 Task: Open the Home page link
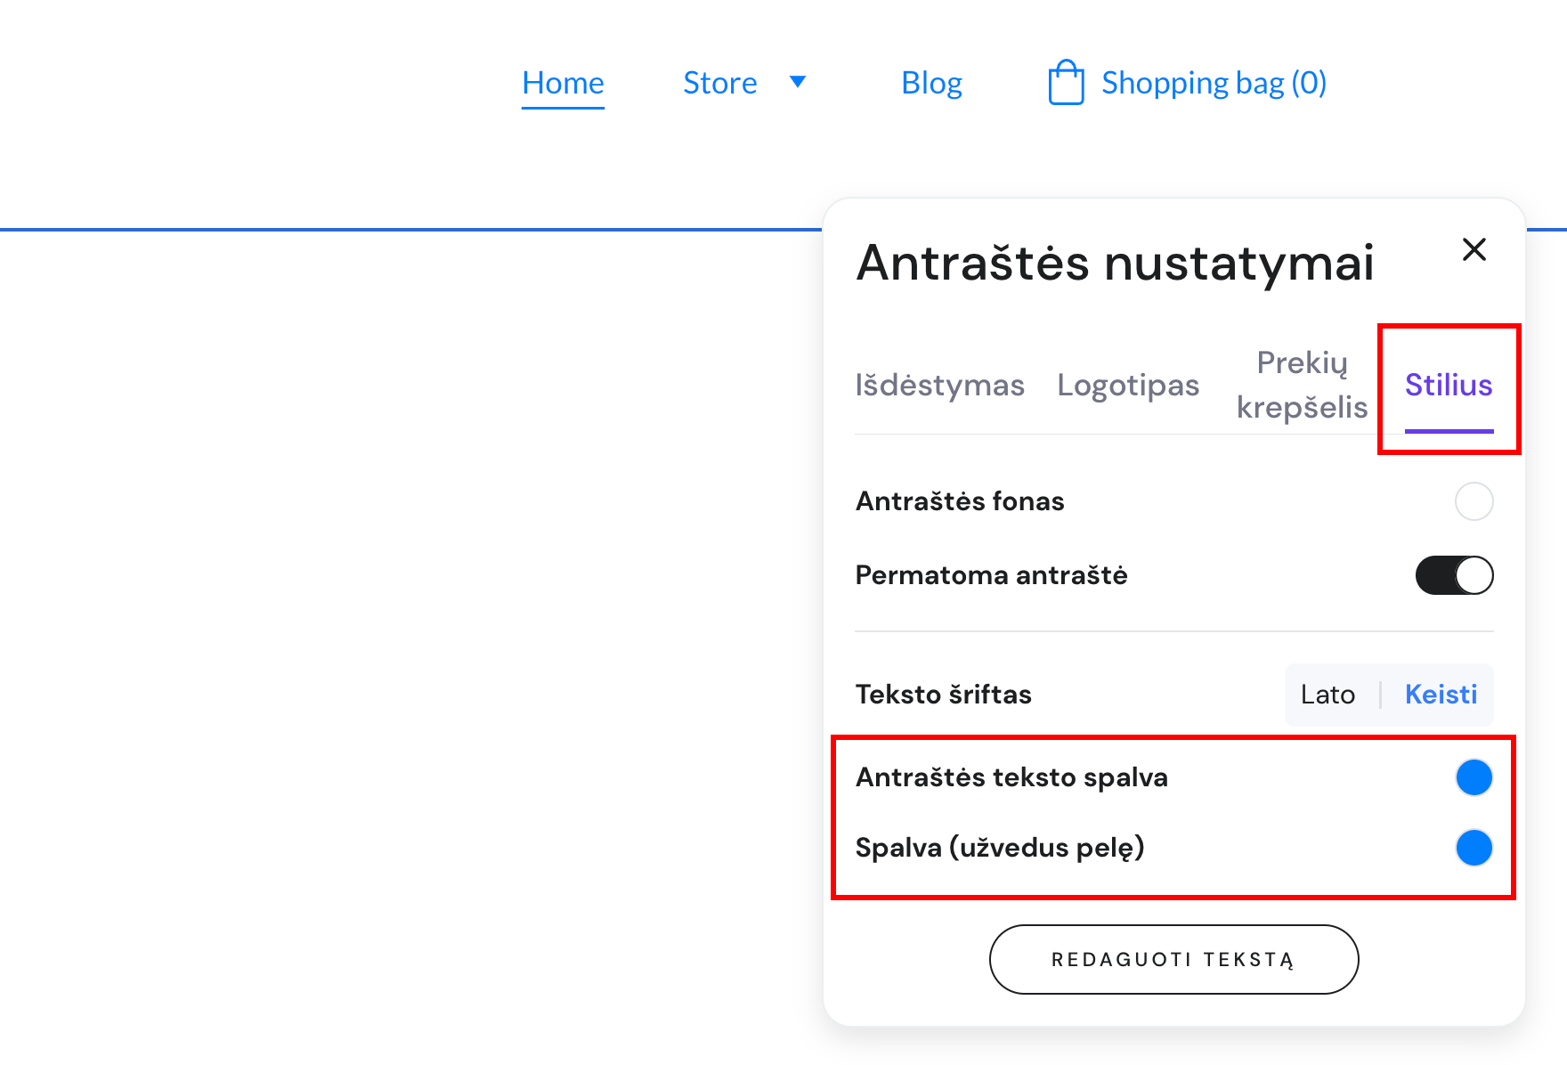click(x=563, y=82)
